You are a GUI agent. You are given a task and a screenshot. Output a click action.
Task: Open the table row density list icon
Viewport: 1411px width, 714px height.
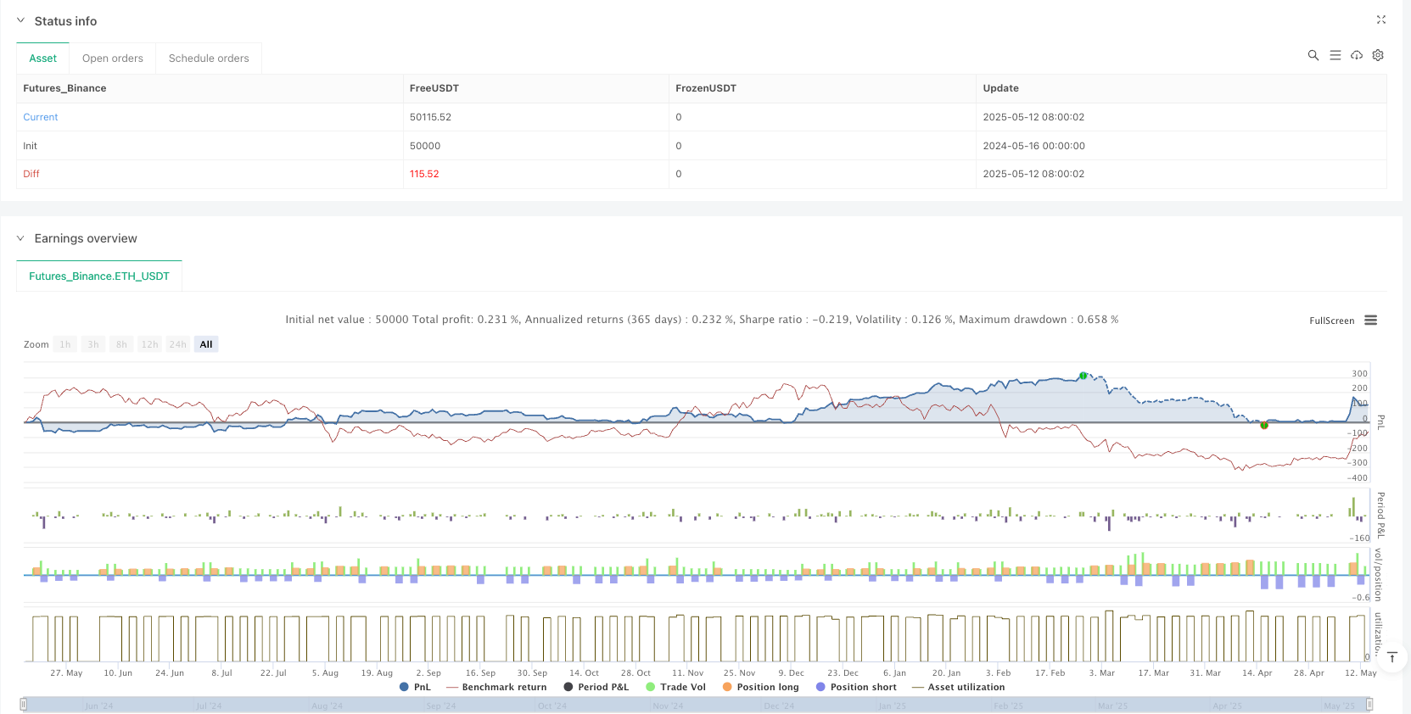1335,55
